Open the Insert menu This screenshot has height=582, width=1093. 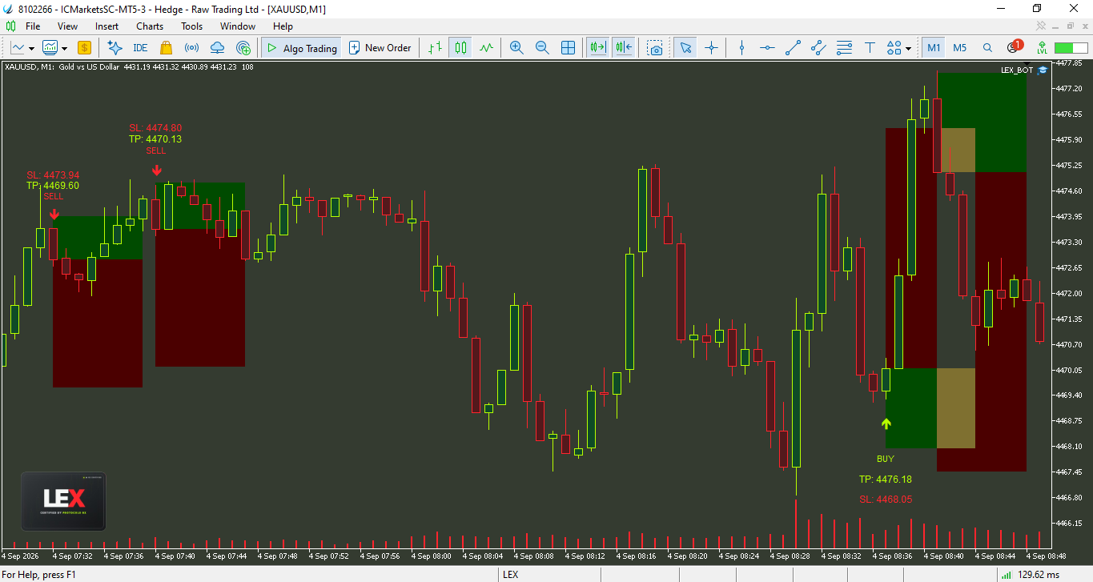point(106,26)
